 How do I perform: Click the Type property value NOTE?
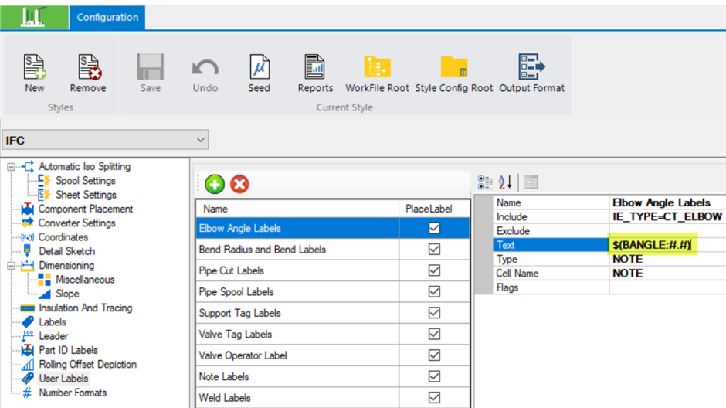tap(667, 259)
